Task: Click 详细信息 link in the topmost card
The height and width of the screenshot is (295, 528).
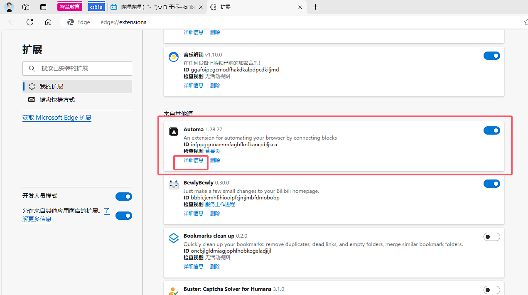Action: [x=194, y=32]
